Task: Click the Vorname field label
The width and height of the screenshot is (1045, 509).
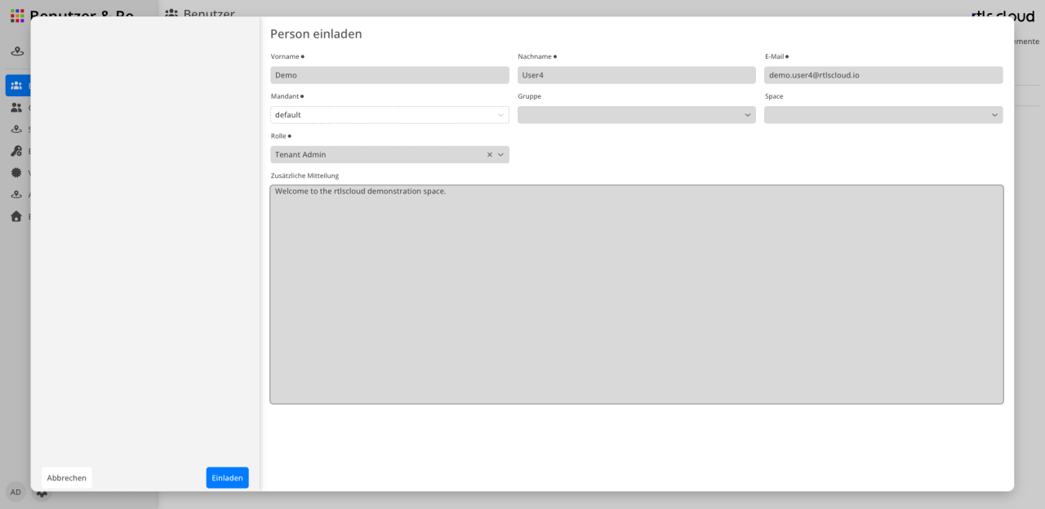Action: pos(285,56)
